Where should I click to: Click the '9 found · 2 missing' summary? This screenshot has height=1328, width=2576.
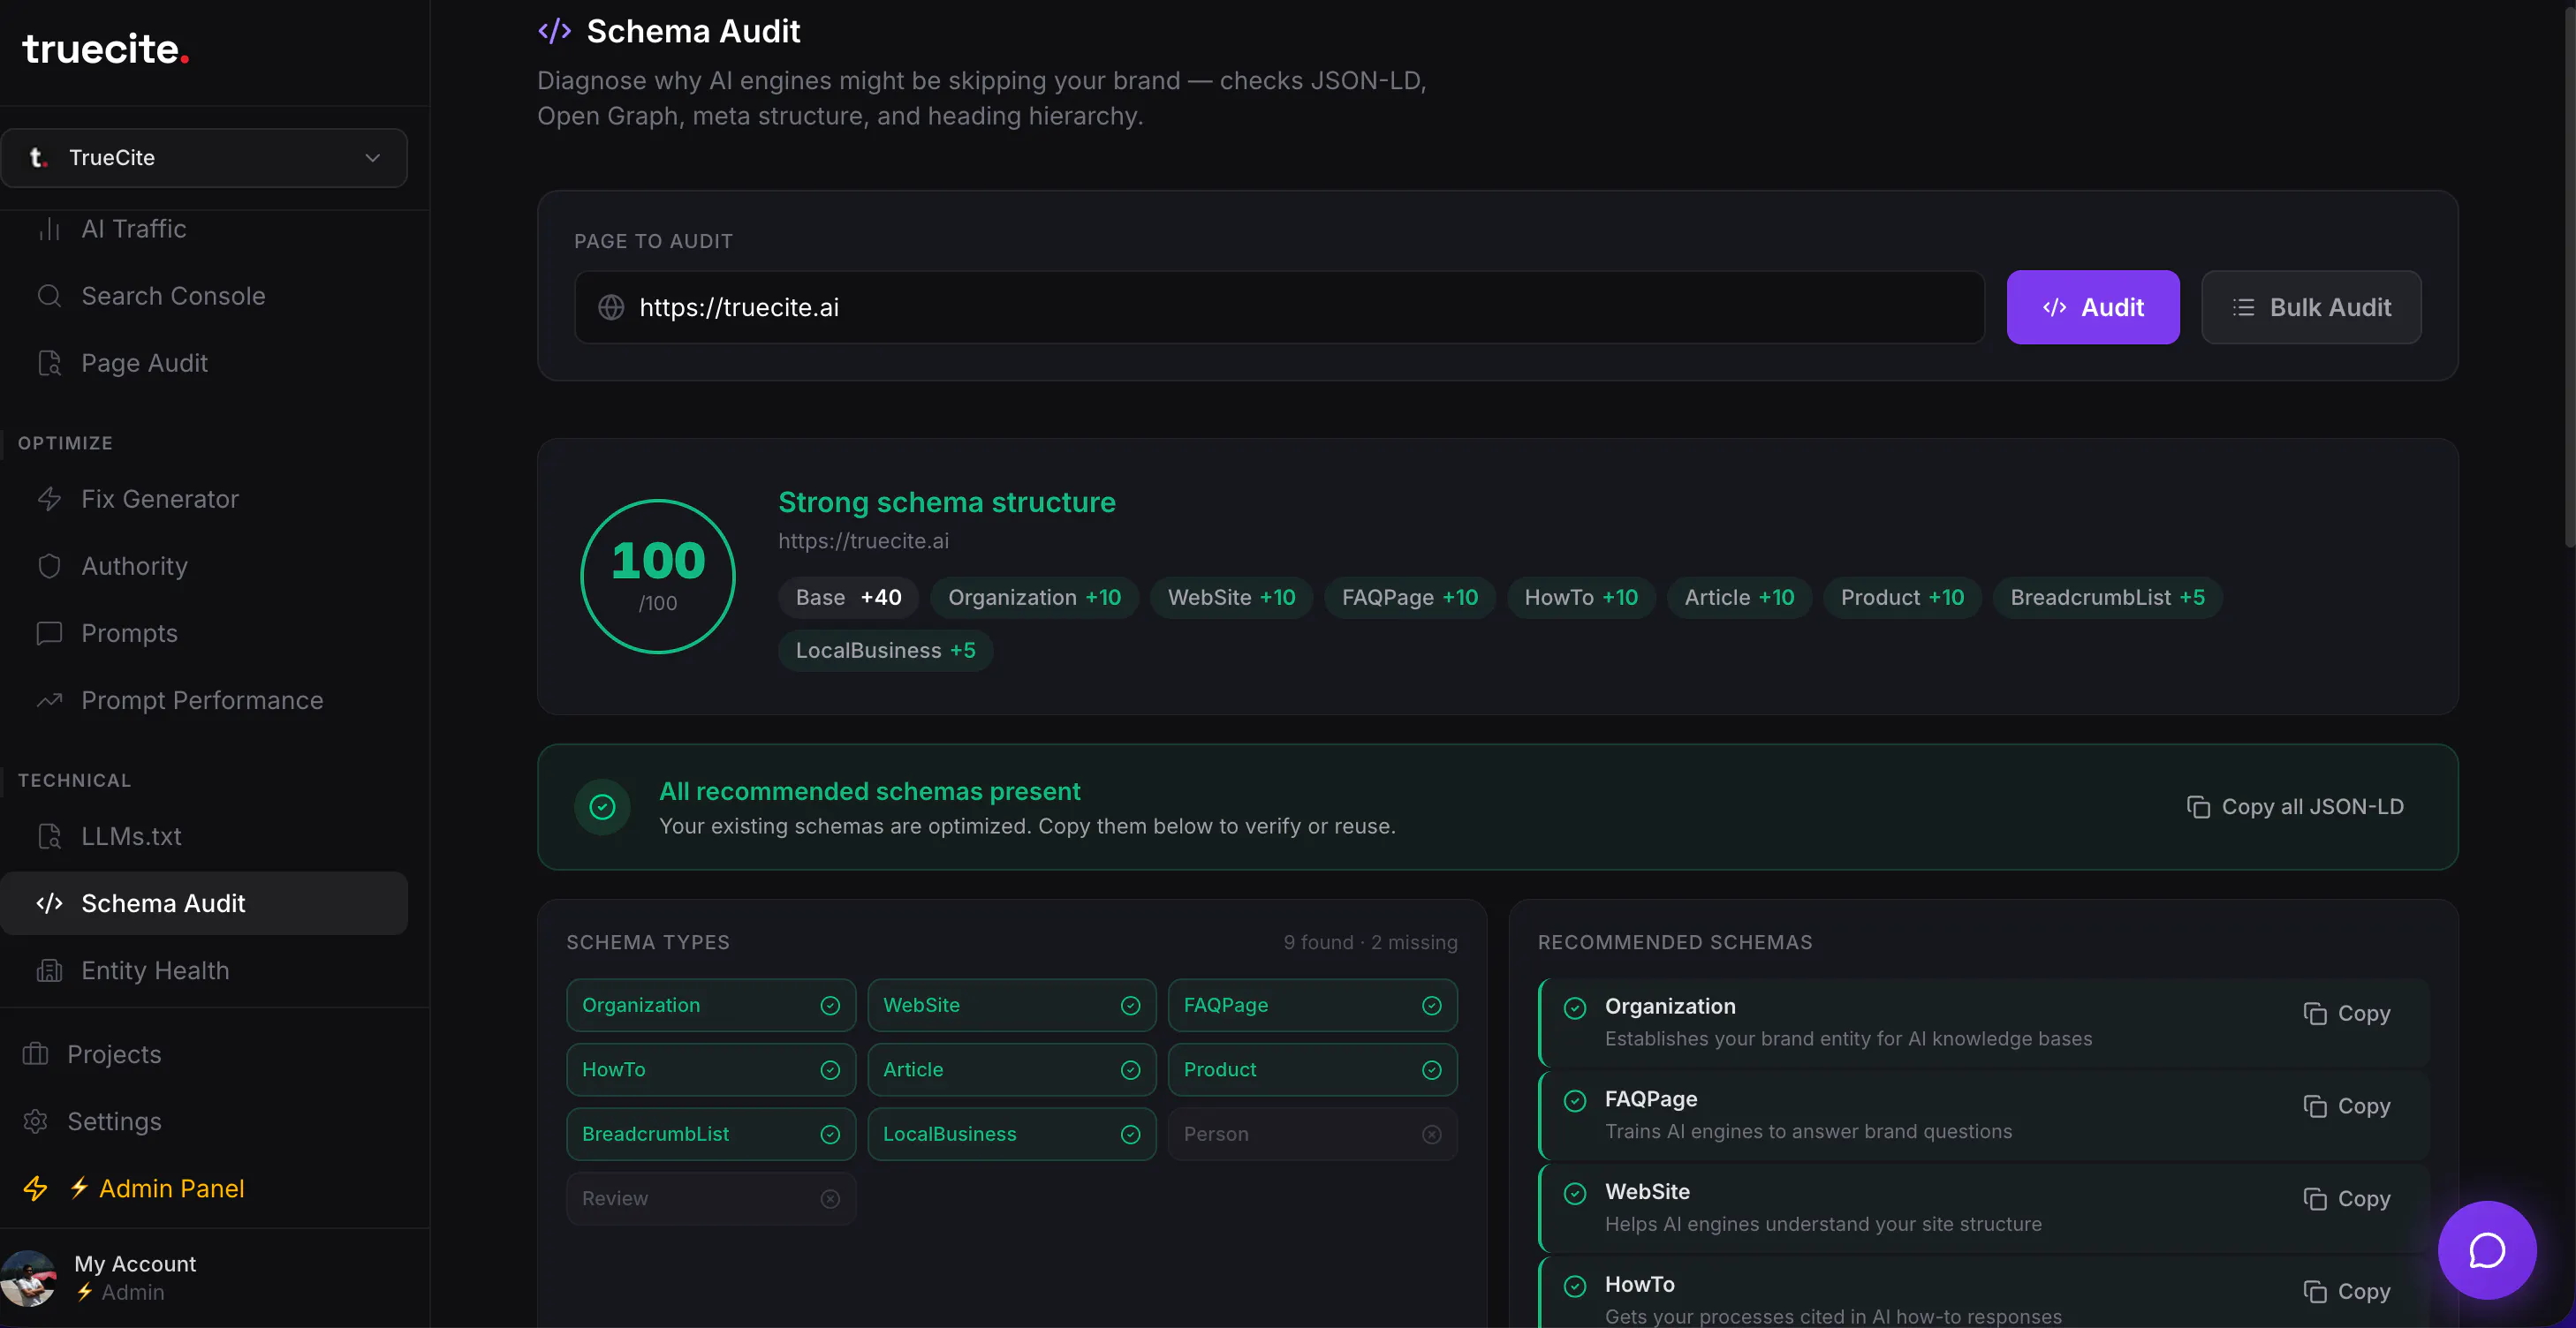[x=1370, y=942]
